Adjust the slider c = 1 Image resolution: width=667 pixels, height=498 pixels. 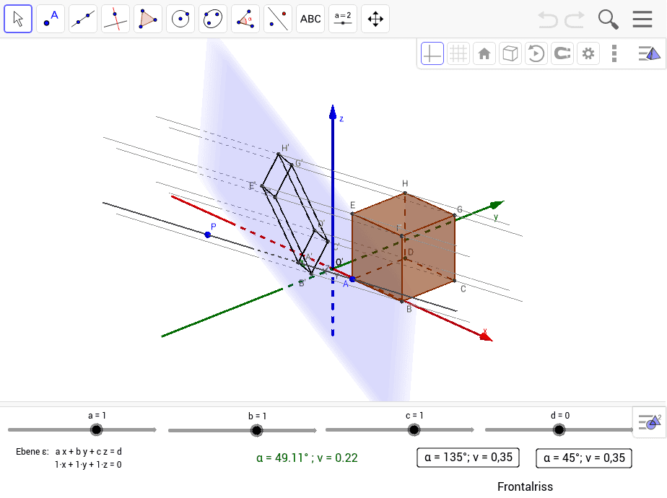[414, 429]
